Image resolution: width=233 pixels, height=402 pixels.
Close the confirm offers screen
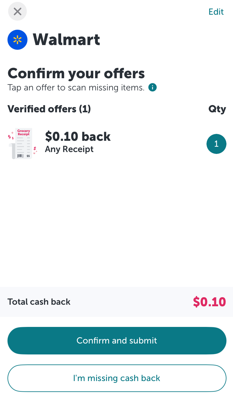[17, 12]
